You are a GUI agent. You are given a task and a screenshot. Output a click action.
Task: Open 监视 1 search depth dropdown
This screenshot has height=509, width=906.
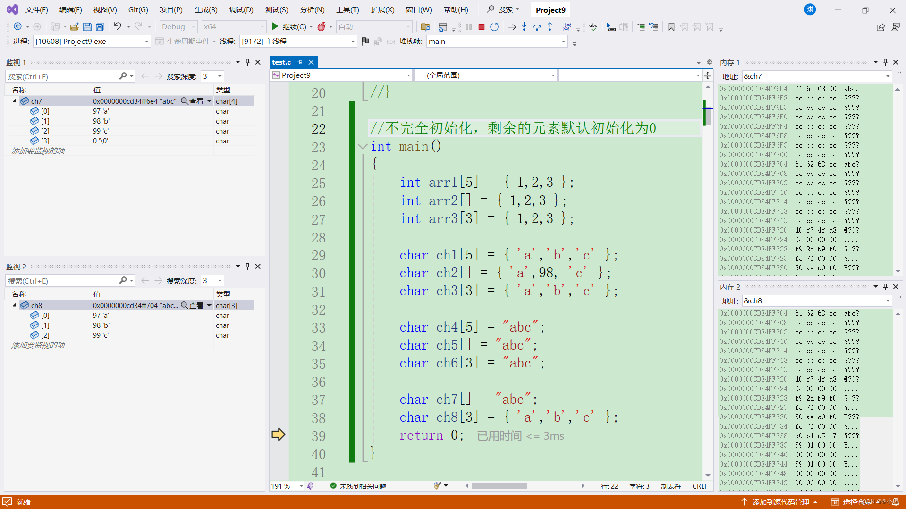pyautogui.click(x=212, y=76)
